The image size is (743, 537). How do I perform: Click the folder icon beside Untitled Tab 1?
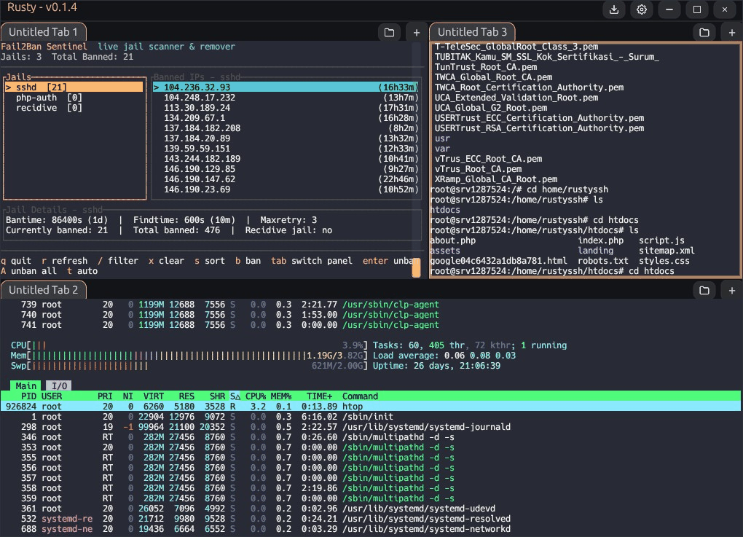click(x=389, y=32)
